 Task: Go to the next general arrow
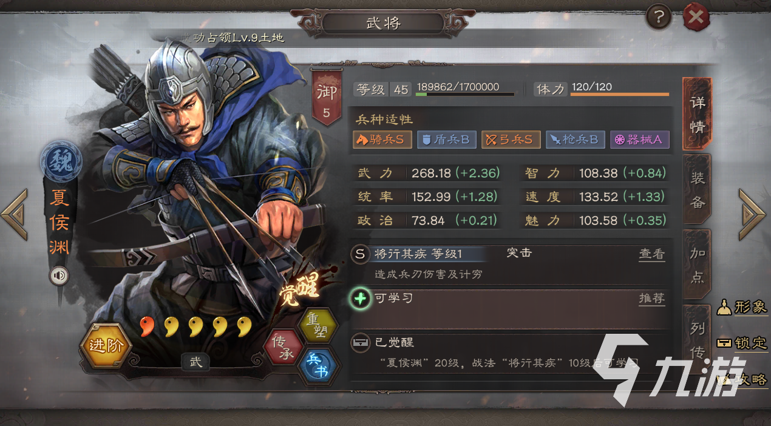tap(753, 214)
